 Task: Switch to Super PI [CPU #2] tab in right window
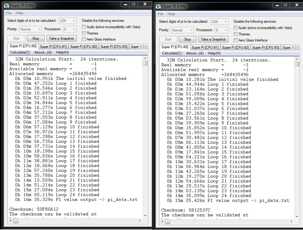[x=235, y=48]
